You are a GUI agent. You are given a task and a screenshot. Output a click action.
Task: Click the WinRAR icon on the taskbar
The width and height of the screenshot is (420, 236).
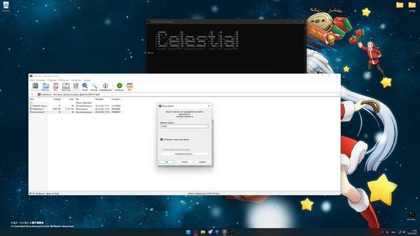tap(224, 232)
